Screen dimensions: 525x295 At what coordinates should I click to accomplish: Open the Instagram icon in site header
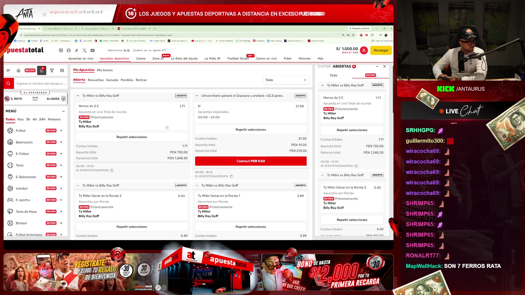[61, 51]
